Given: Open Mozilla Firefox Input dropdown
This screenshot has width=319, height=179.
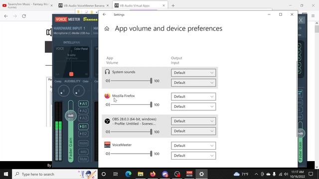Looking at the screenshot, I should pos(193,106).
